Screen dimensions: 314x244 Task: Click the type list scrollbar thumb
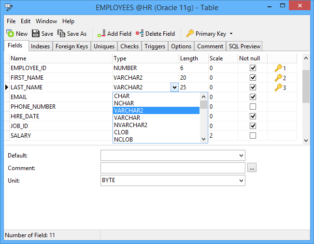point(204,104)
